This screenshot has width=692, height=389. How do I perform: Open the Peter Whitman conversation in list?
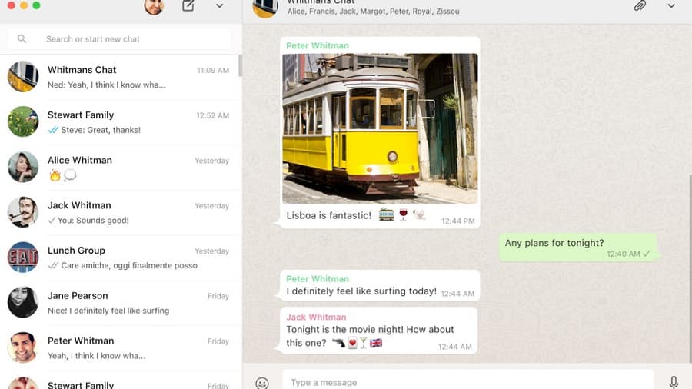[x=120, y=348]
